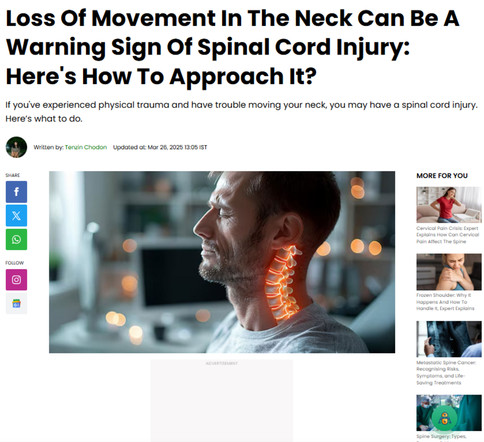Click the article headline about neck movement
484x442 pixels.
point(232,47)
